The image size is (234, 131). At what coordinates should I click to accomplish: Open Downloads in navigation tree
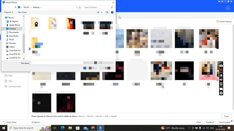(x=14, y=36)
